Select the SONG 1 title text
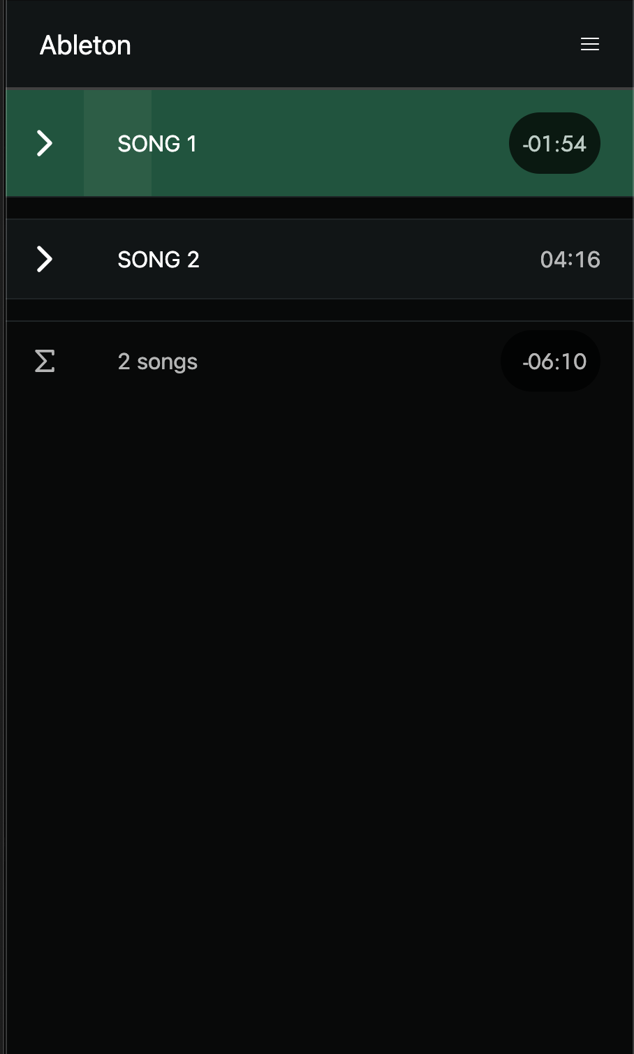The height and width of the screenshot is (1054, 634). coord(157,144)
